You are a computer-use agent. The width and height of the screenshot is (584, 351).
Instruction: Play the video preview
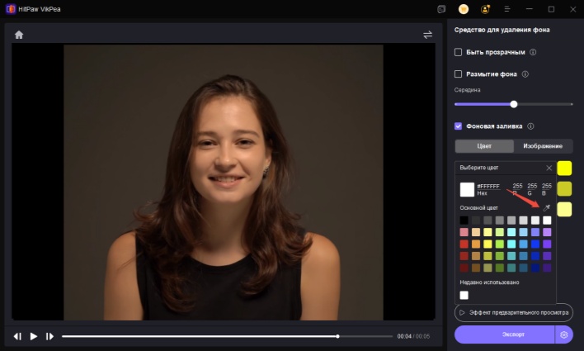click(34, 336)
